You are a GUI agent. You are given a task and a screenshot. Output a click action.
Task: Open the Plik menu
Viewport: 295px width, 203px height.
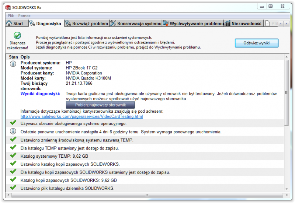(11, 15)
